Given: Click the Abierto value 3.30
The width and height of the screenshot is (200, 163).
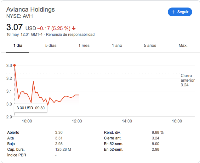Looking at the screenshot, I should (59, 133).
